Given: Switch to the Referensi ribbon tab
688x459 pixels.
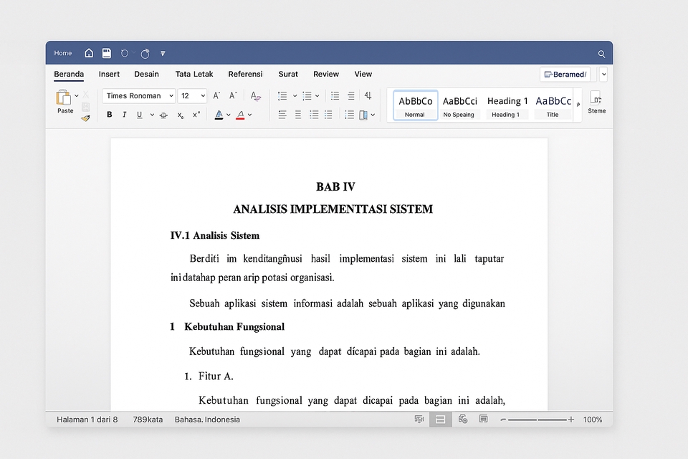Looking at the screenshot, I should coord(246,74).
